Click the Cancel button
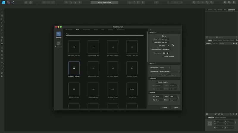The height and width of the screenshot is (133, 238). pos(165,108)
